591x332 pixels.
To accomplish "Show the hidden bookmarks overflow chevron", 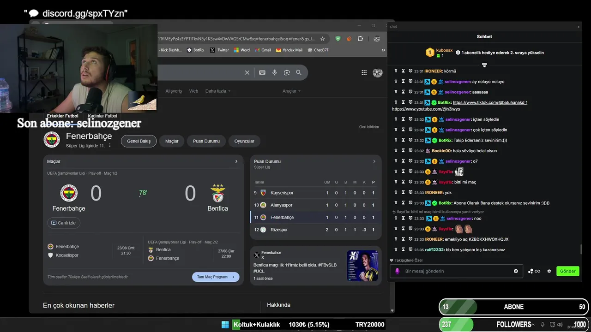I will [x=383, y=50].
